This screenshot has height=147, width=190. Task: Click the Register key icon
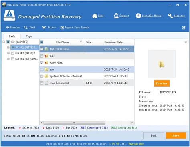170,16
